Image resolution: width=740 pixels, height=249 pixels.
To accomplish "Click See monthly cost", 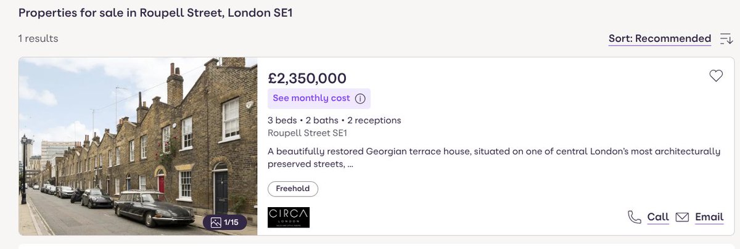I will 311,99.
